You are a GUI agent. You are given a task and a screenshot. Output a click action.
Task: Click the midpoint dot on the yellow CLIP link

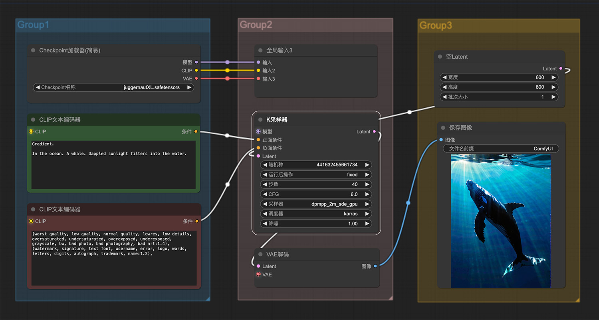click(x=227, y=70)
